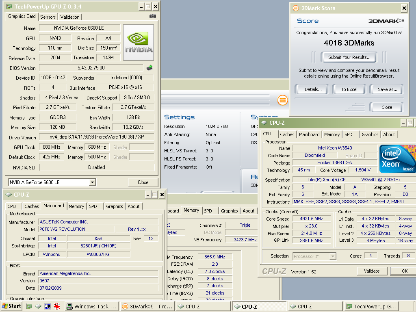Click the orange 3DMark round icon in main window
Viewport: 416px width, 312px height.
click(x=283, y=100)
